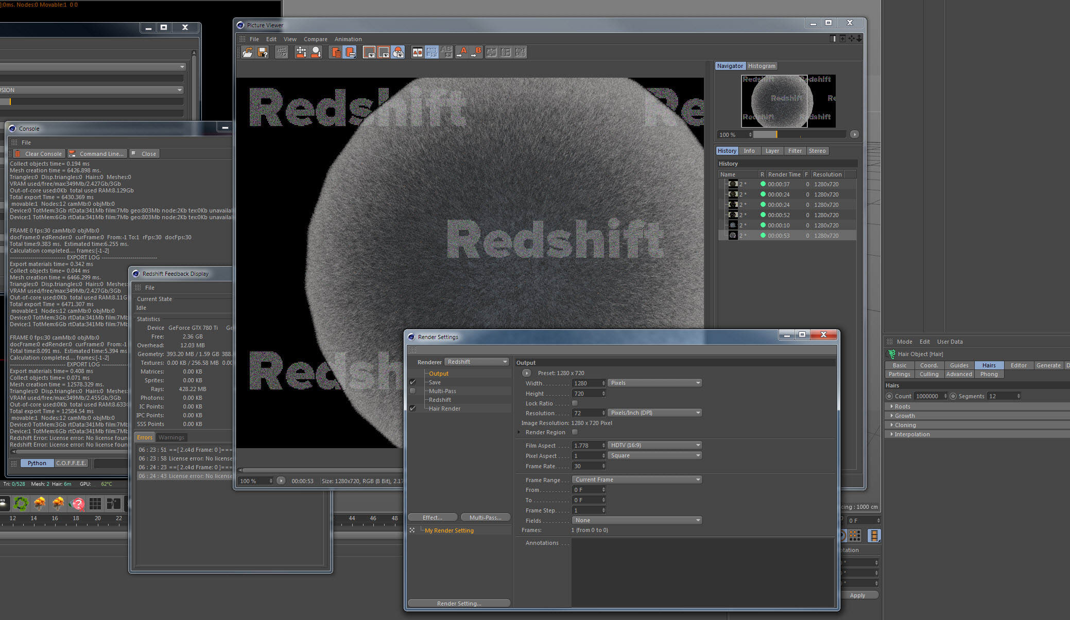
Task: Click the Open file icon in Picture Viewer
Action: (x=248, y=52)
